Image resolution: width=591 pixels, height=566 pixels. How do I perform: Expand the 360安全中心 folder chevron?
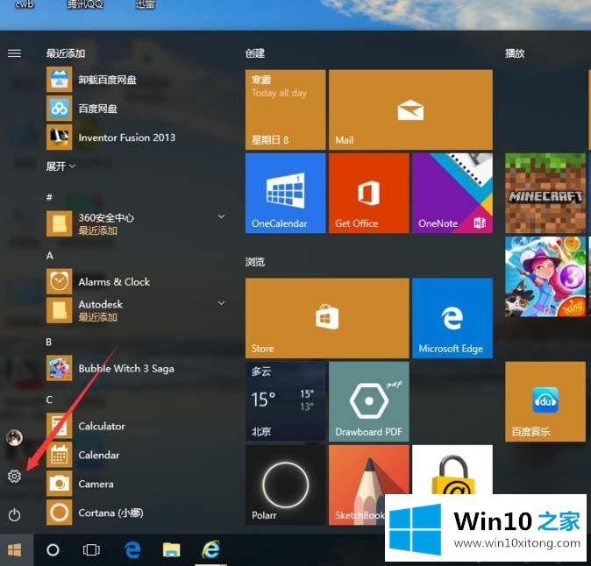[x=222, y=216]
